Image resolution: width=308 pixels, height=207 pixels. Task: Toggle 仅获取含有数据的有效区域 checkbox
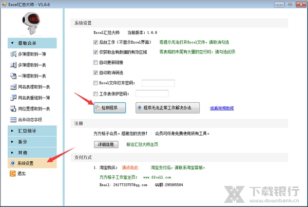pyautogui.click(x=95, y=52)
